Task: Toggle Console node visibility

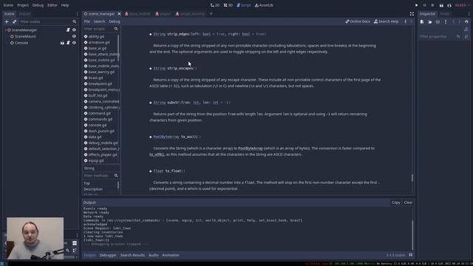Action: 74,43
